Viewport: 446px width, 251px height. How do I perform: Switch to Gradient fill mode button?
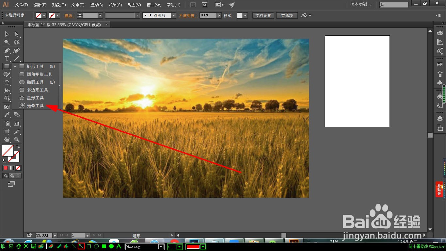pos(12,168)
